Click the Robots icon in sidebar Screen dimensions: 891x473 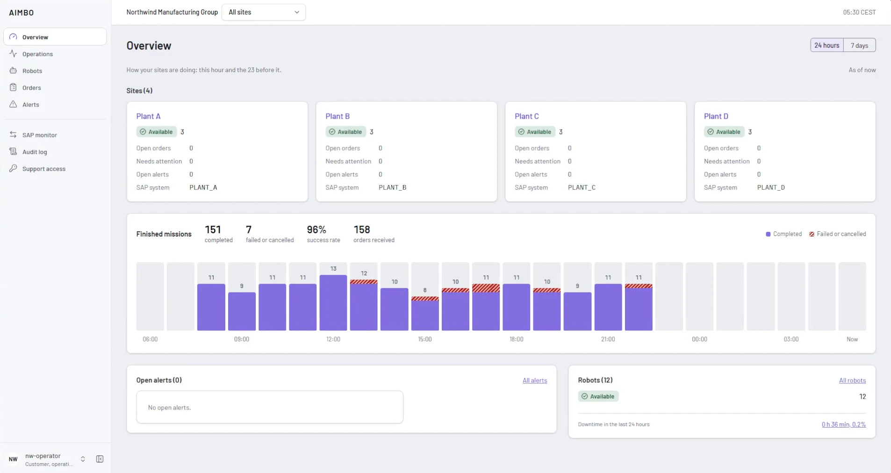pos(13,71)
